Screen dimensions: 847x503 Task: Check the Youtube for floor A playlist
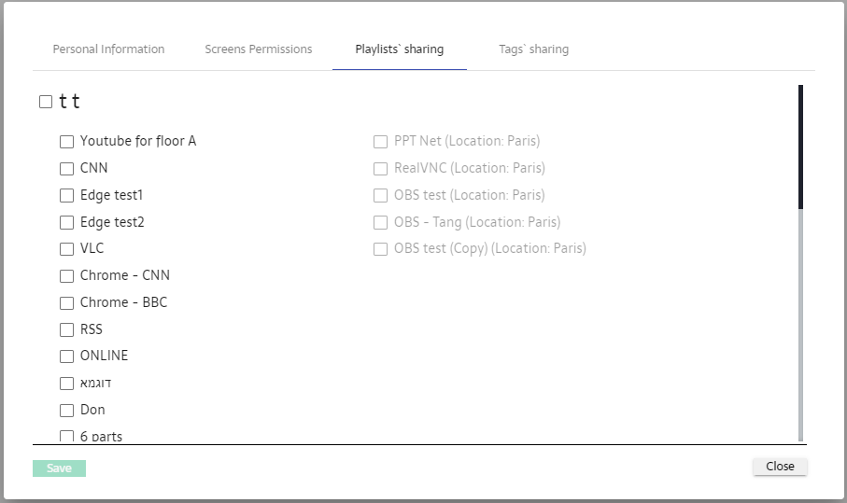pos(66,142)
